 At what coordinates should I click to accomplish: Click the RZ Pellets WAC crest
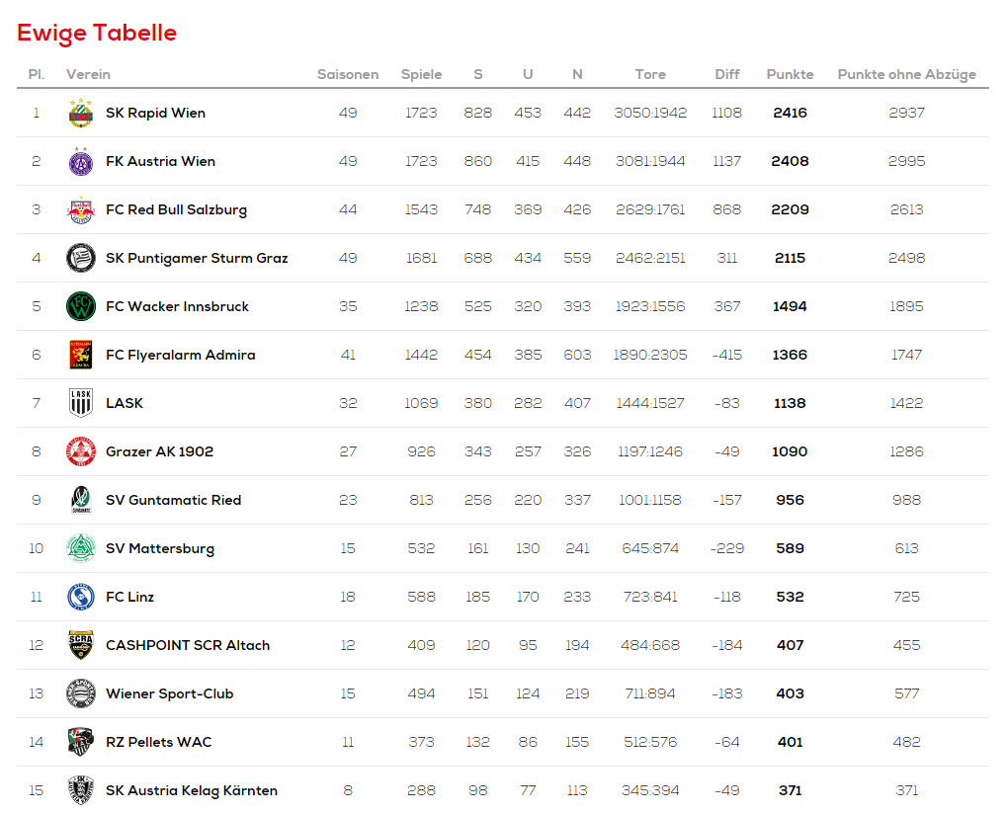point(81,742)
